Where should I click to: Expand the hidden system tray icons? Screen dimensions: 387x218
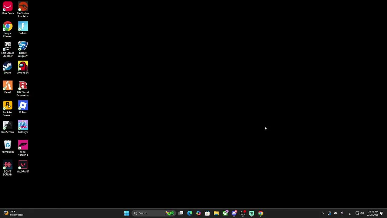point(323,213)
